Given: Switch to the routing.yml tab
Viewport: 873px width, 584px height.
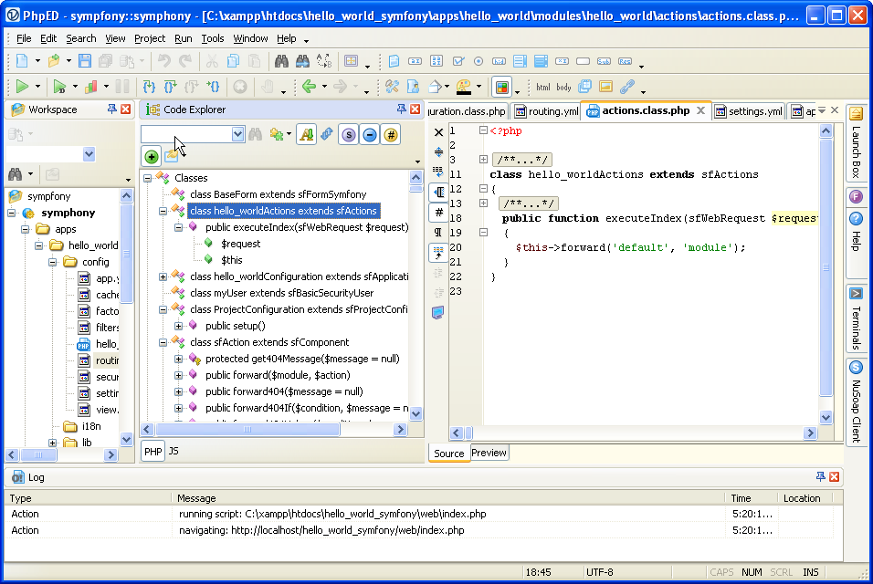Looking at the screenshot, I should coord(546,111).
